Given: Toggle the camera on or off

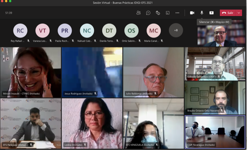Looking at the screenshot, I should [x=192, y=13].
